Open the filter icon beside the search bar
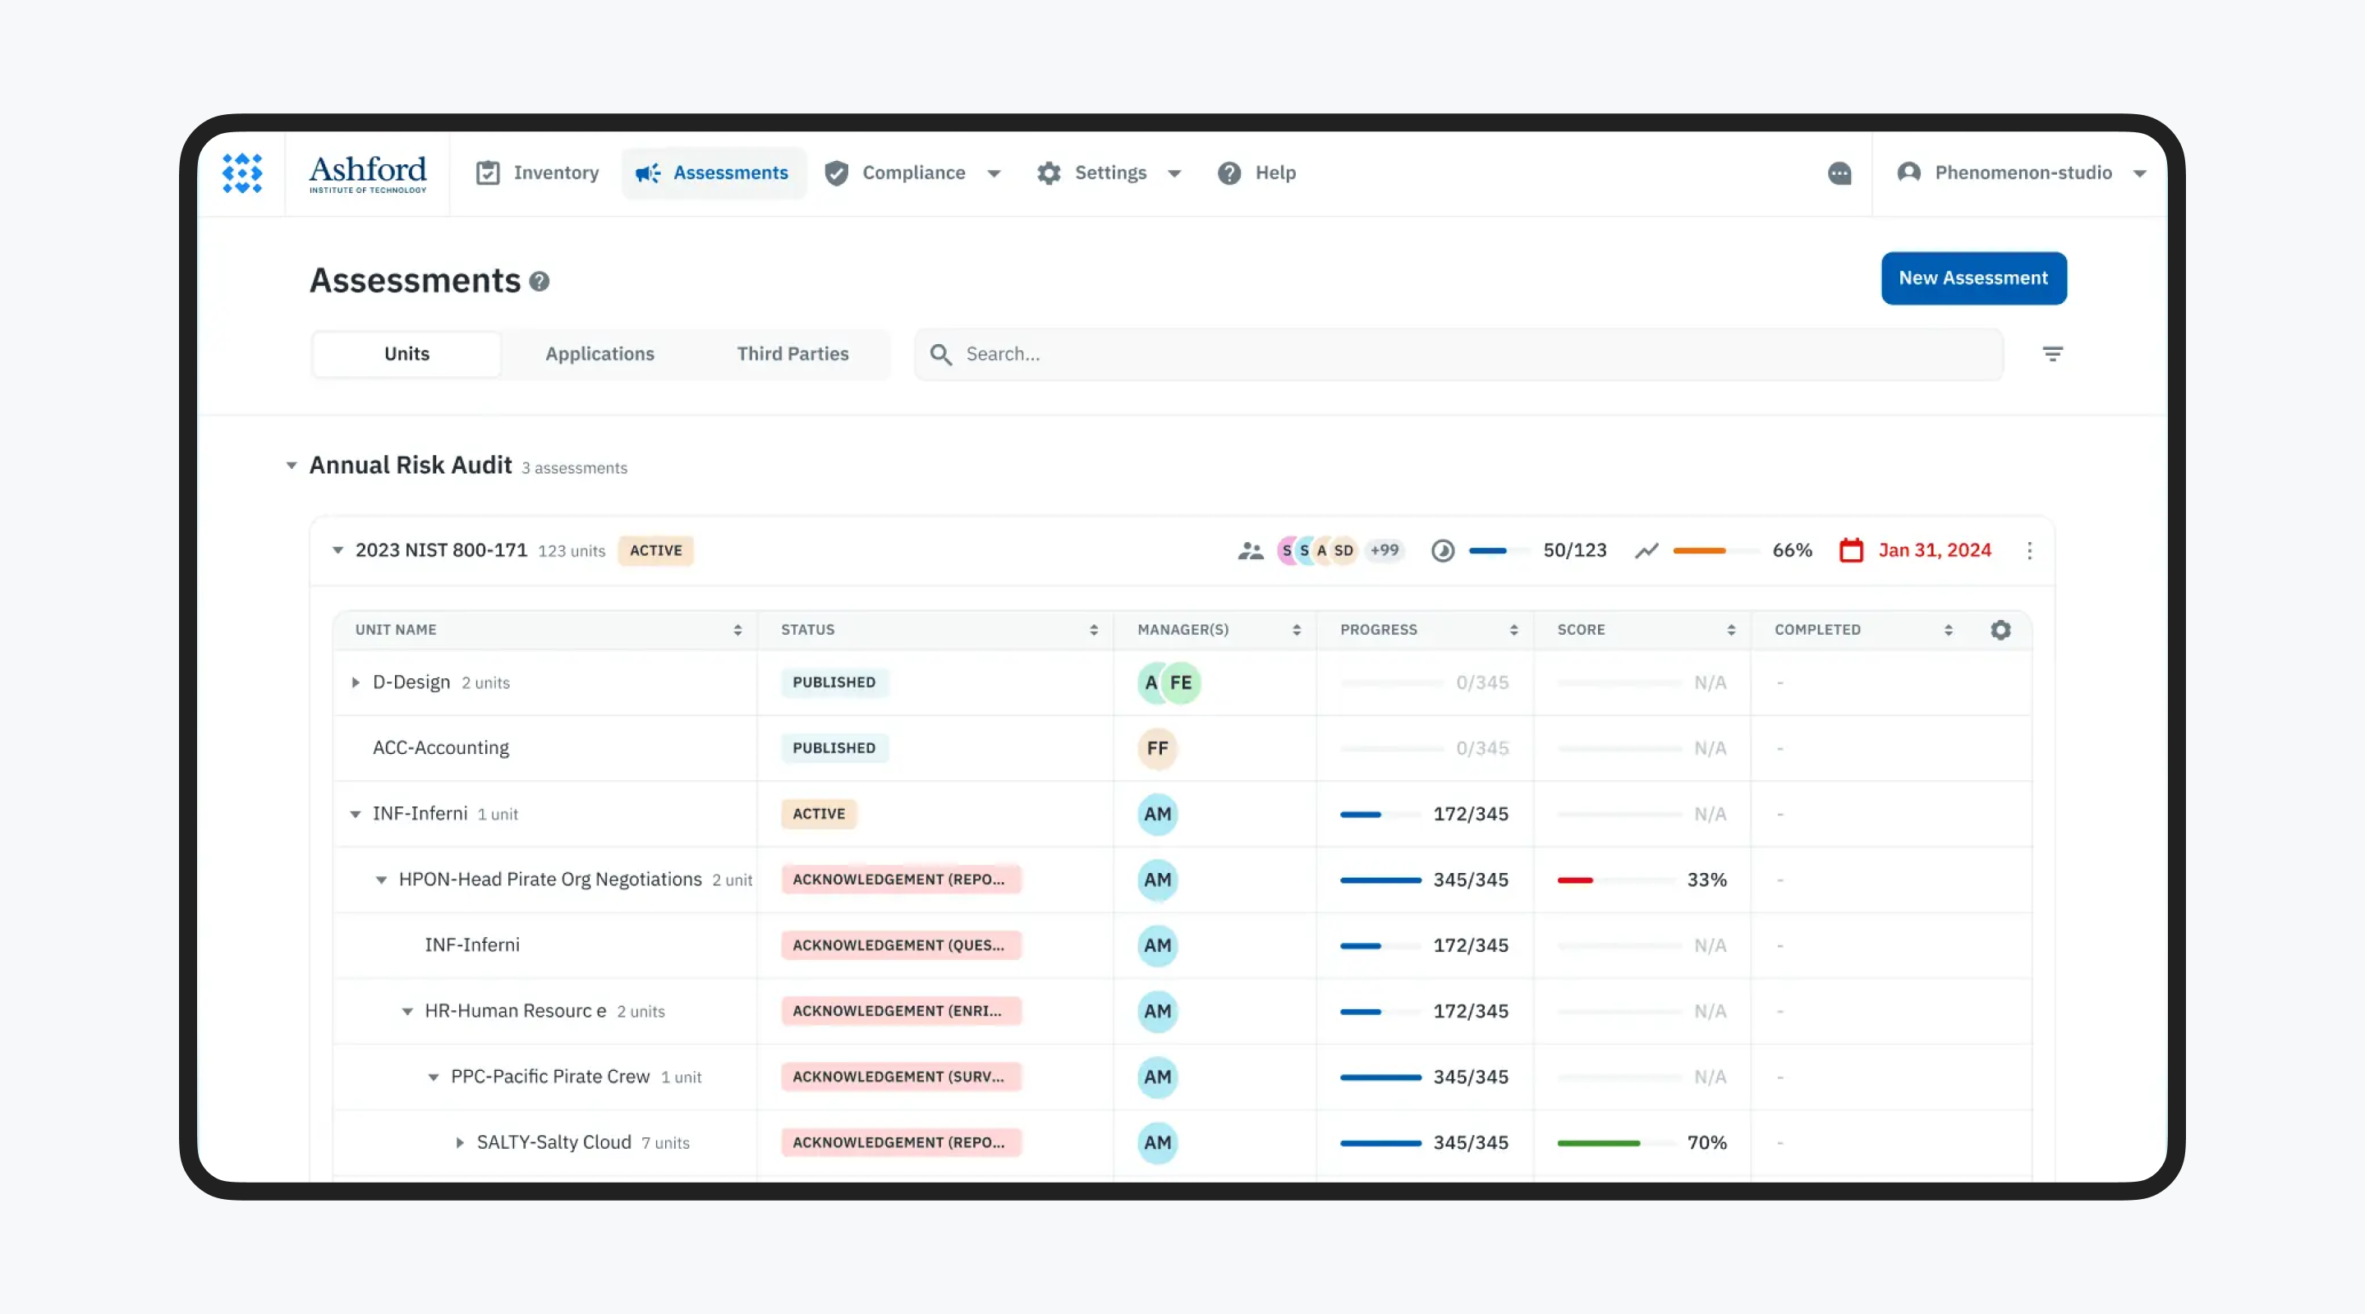This screenshot has height=1314, width=2365. click(x=2053, y=353)
